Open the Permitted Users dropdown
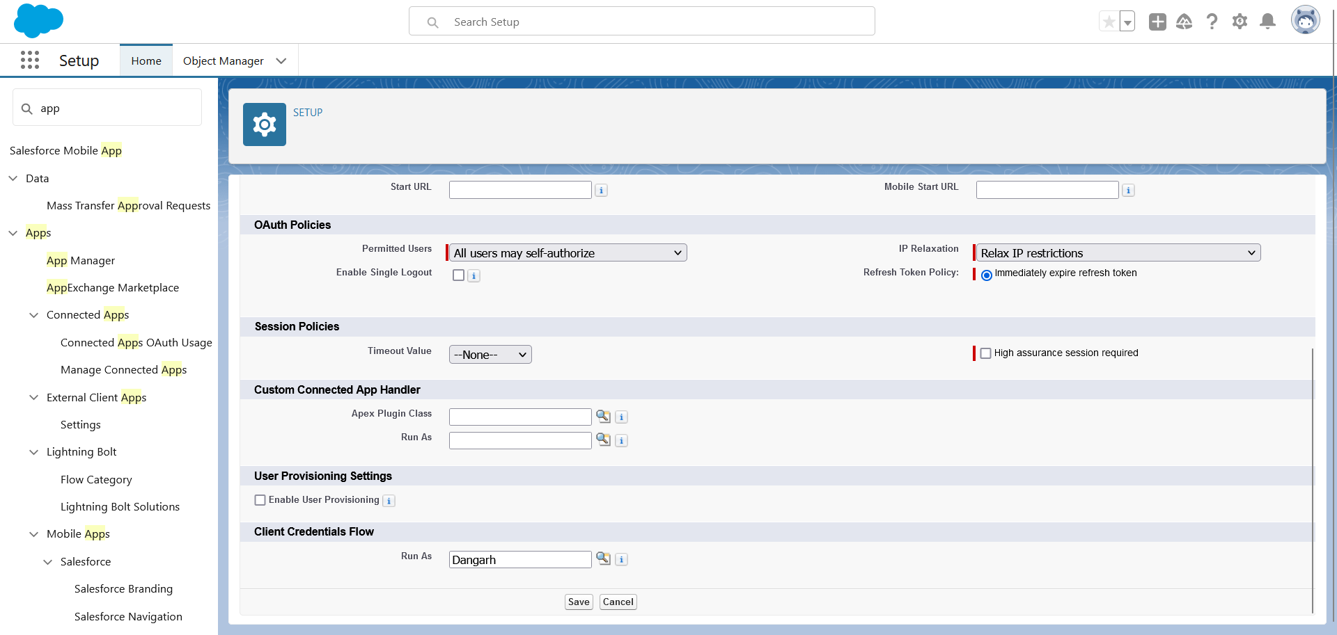Viewport: 1337px width, 635px height. (x=568, y=253)
